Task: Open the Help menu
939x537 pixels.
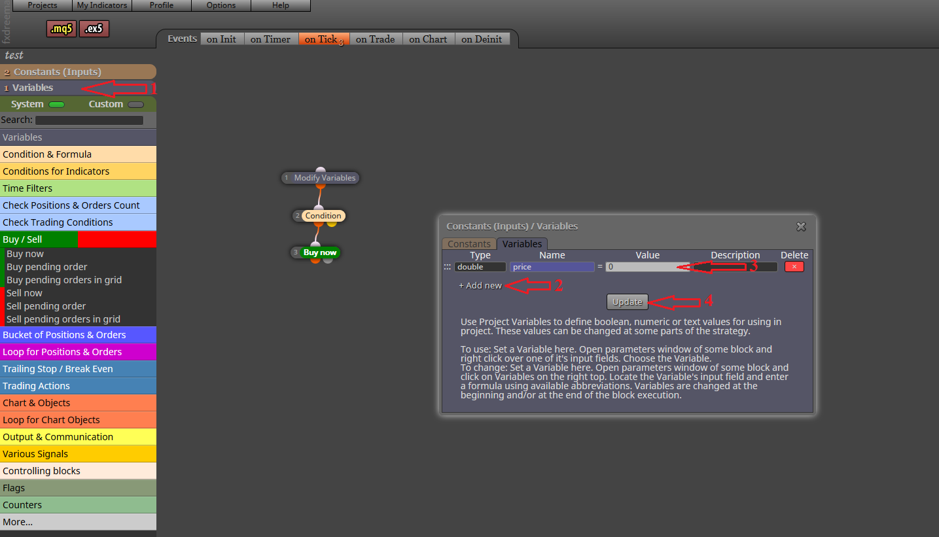Action: click(x=281, y=5)
